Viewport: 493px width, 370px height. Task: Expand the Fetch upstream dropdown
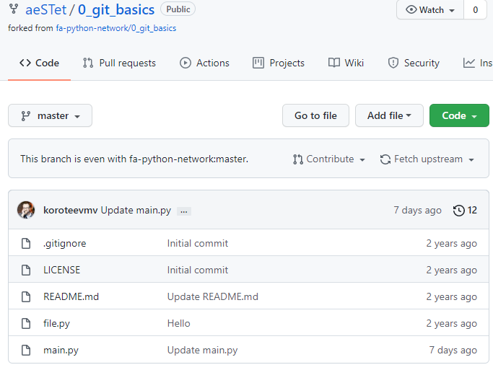pyautogui.click(x=427, y=159)
